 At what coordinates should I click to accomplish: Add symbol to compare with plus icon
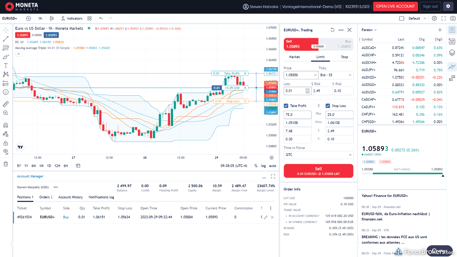[x=28, y=18]
